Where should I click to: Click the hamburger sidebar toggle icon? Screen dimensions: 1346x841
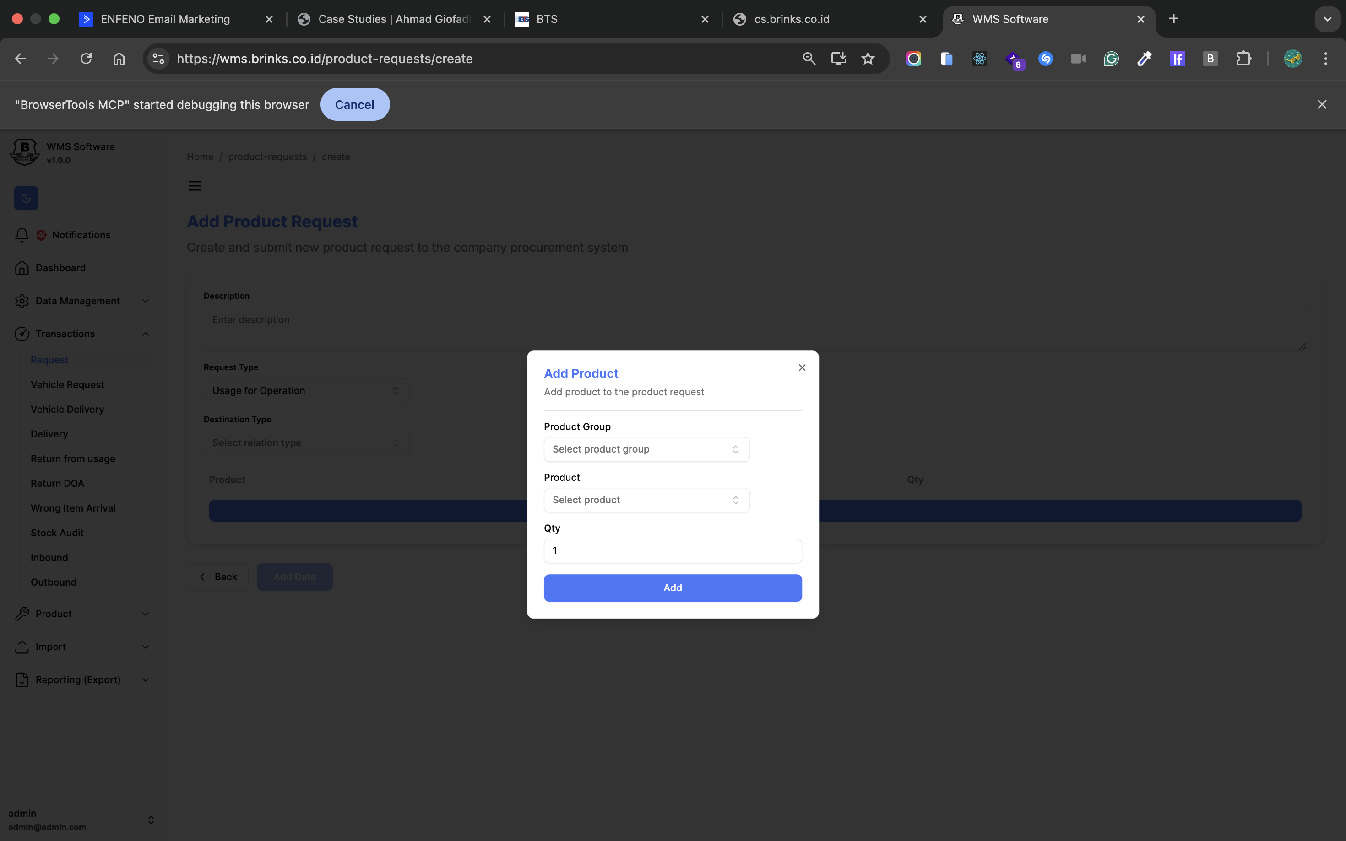pyautogui.click(x=195, y=186)
